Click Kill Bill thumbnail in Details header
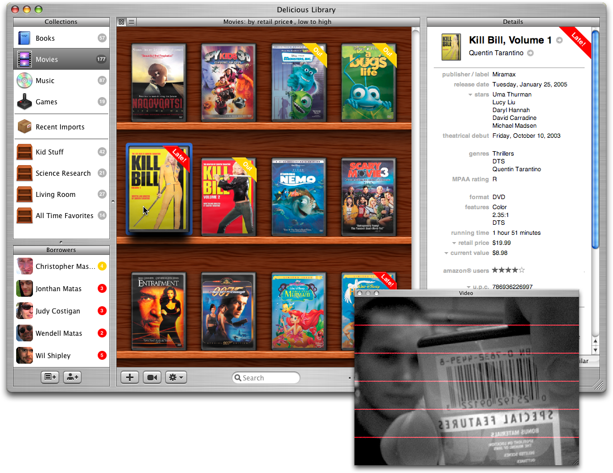The image size is (613, 473). point(451,47)
